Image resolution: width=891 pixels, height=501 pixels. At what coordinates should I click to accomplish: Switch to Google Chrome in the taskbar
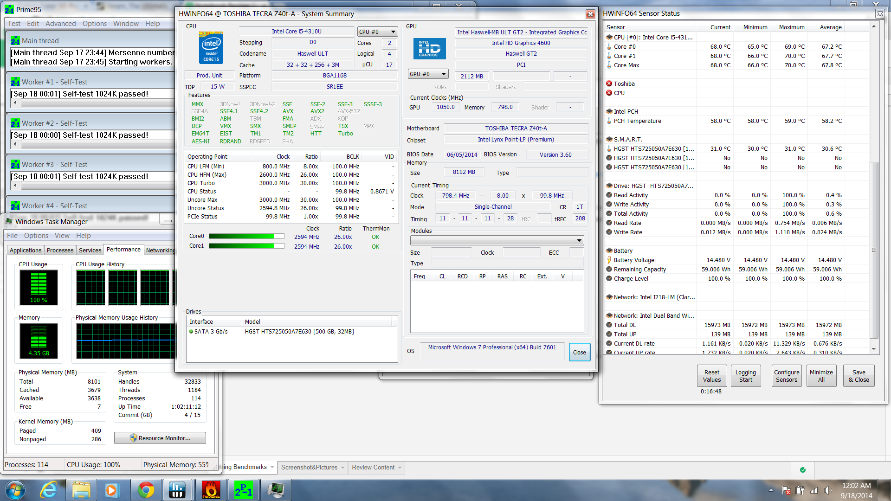(146, 490)
